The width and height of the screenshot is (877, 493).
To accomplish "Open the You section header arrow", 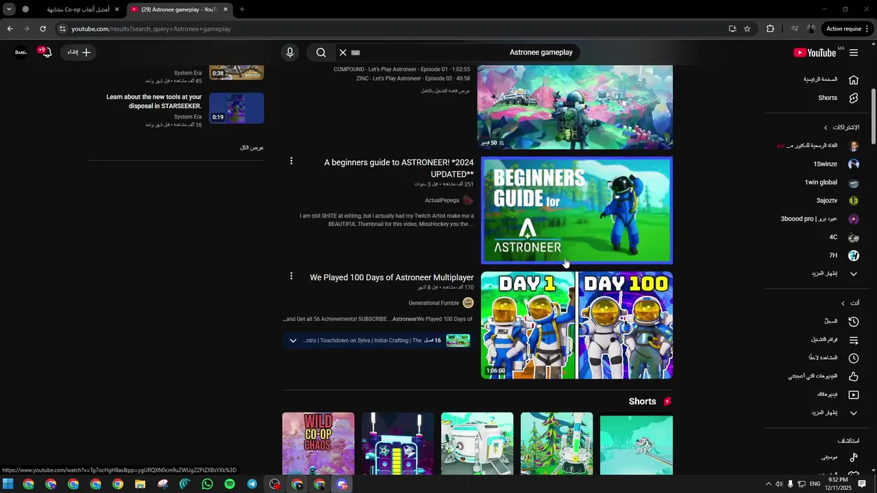I will (x=843, y=303).
